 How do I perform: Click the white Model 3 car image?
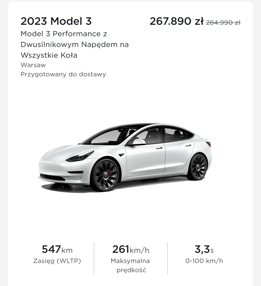pyautogui.click(x=125, y=157)
